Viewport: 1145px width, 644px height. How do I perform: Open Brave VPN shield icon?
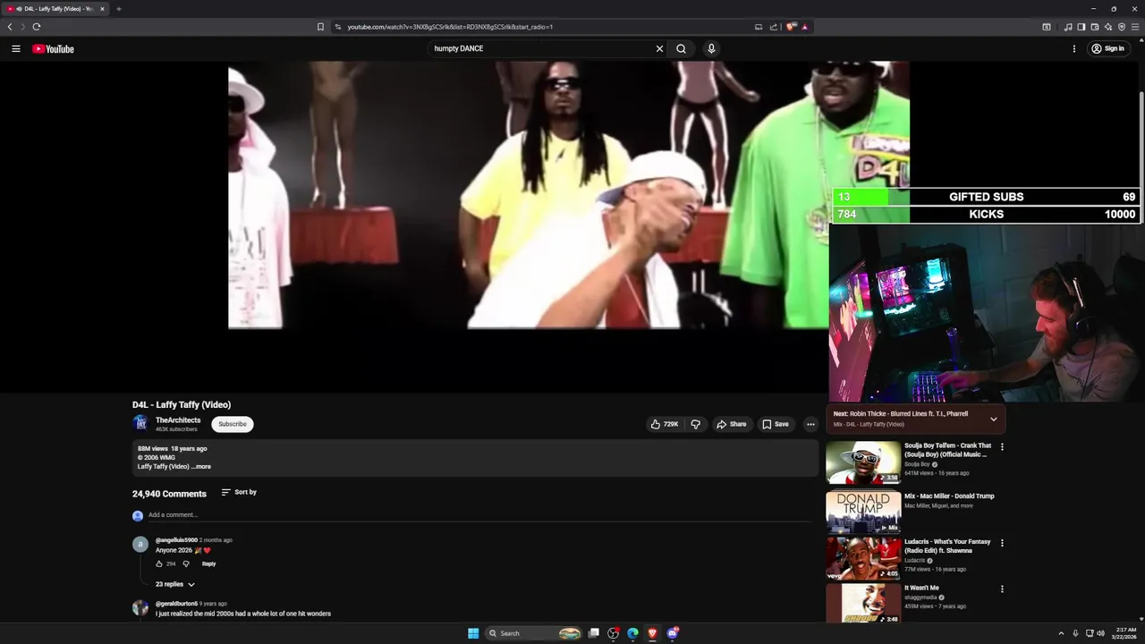coord(1121,27)
